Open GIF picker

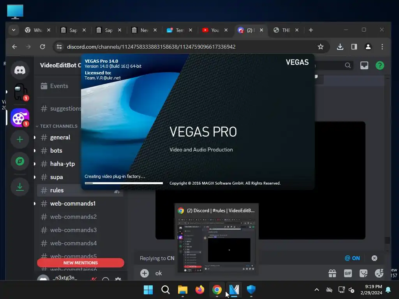348,273
